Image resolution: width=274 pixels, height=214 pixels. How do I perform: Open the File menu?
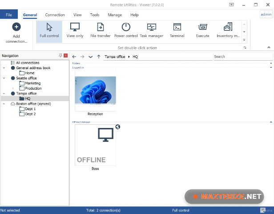[x=9, y=15]
